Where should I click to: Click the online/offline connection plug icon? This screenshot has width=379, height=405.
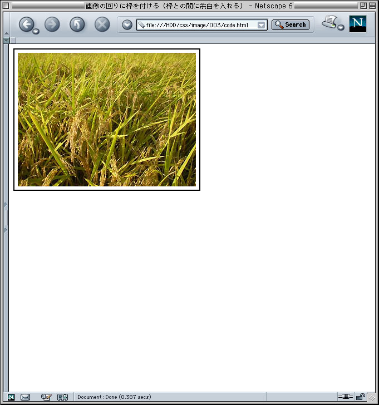point(346,396)
